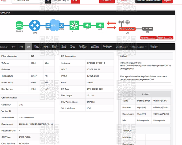Click the Logout button

[167, 1]
